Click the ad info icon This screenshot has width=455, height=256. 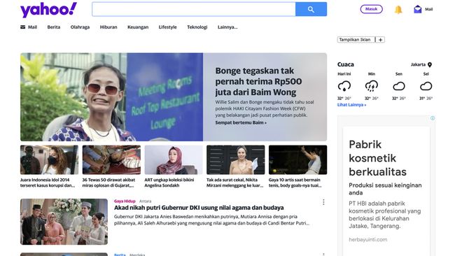[x=433, y=118]
